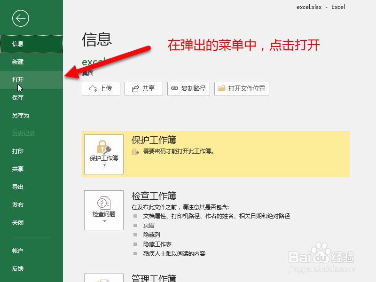Click the 信息 page title
The width and height of the screenshot is (376, 282).
(x=97, y=39)
